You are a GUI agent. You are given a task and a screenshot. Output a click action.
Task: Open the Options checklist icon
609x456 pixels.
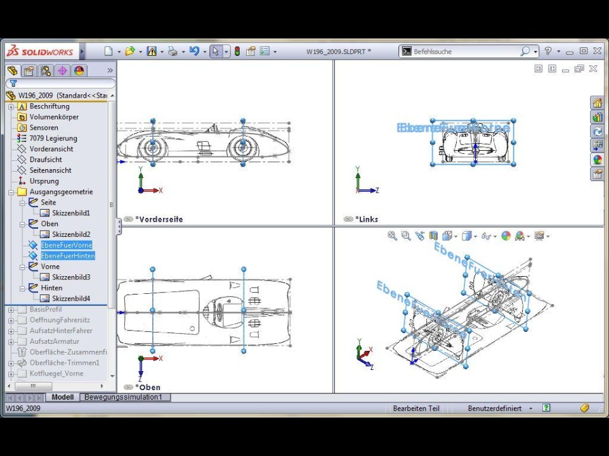[265, 51]
